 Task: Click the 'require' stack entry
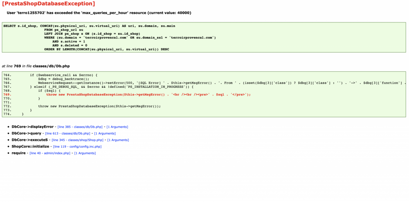[x=18, y=153]
